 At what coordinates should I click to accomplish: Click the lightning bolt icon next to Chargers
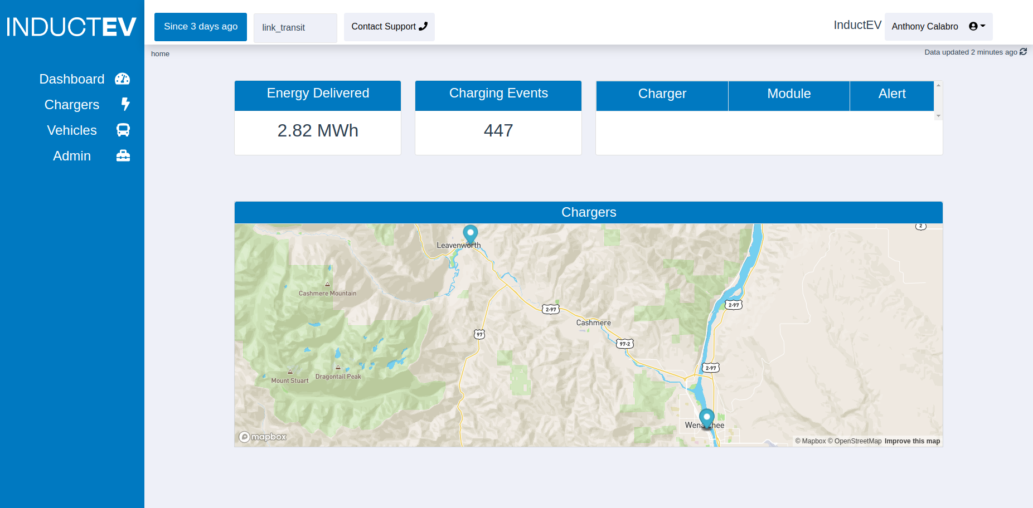(125, 104)
